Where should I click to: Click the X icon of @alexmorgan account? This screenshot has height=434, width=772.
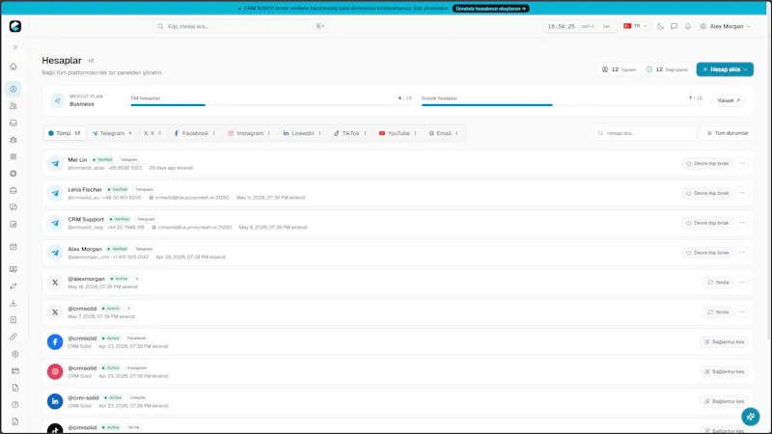click(55, 283)
